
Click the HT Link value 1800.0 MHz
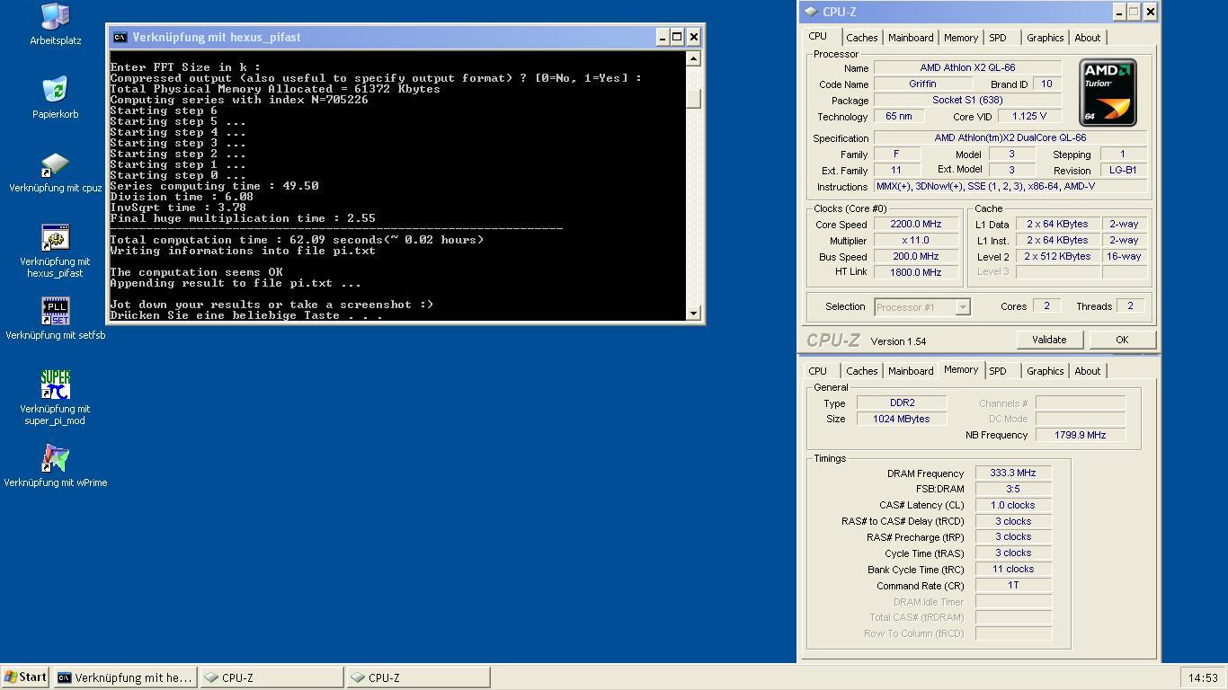tap(915, 272)
